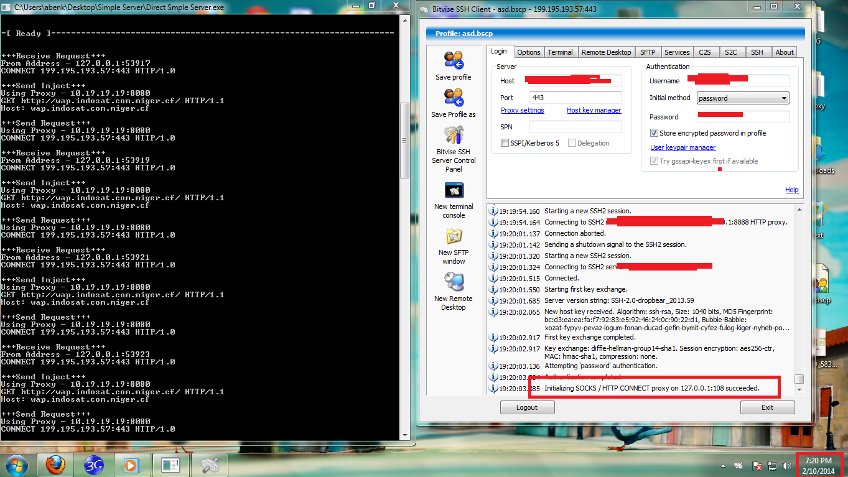Image resolution: width=848 pixels, height=477 pixels.
Task: Click the Start button in taskbar
Action: tap(16, 465)
